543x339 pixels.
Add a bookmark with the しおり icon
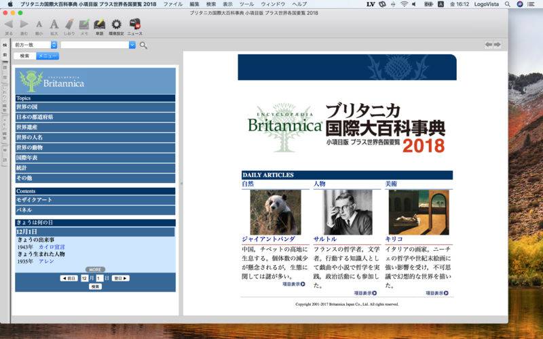(69, 24)
